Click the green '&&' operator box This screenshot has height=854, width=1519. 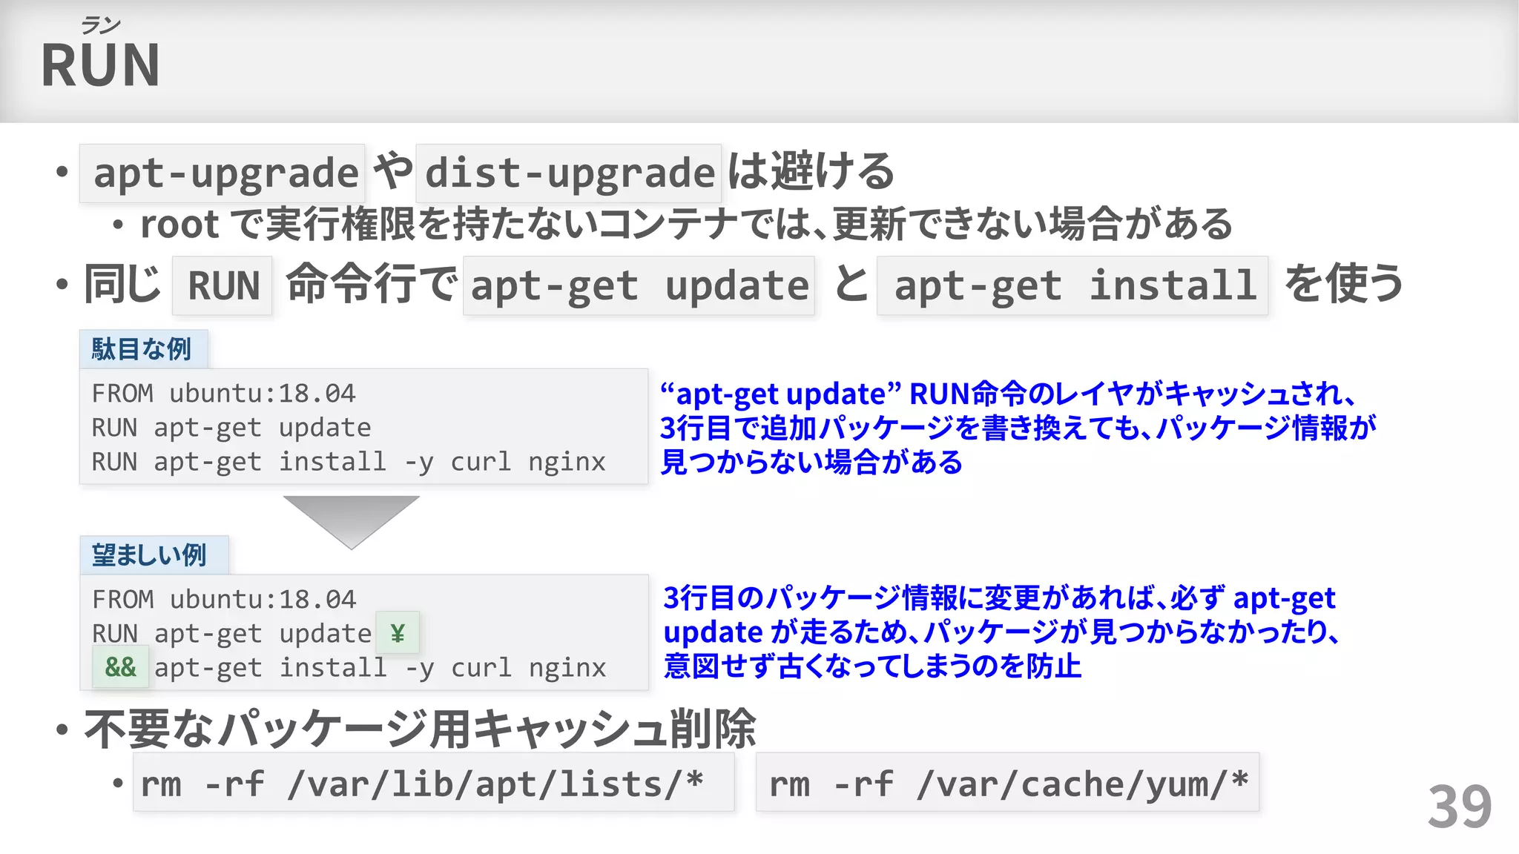pyautogui.click(x=120, y=667)
